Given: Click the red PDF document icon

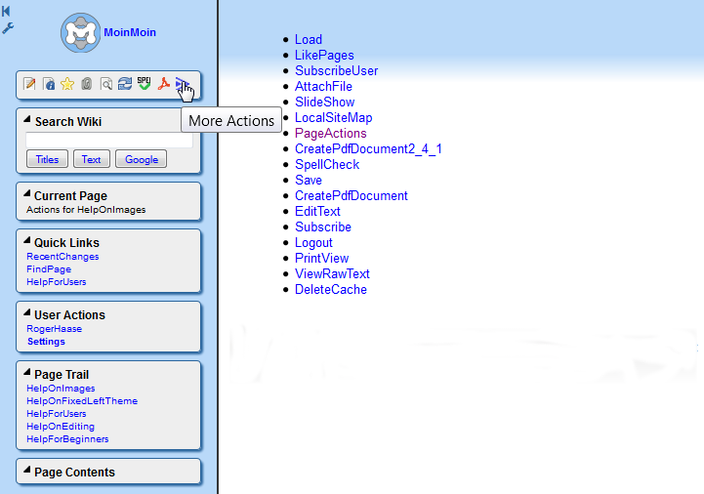Looking at the screenshot, I should click(x=163, y=85).
